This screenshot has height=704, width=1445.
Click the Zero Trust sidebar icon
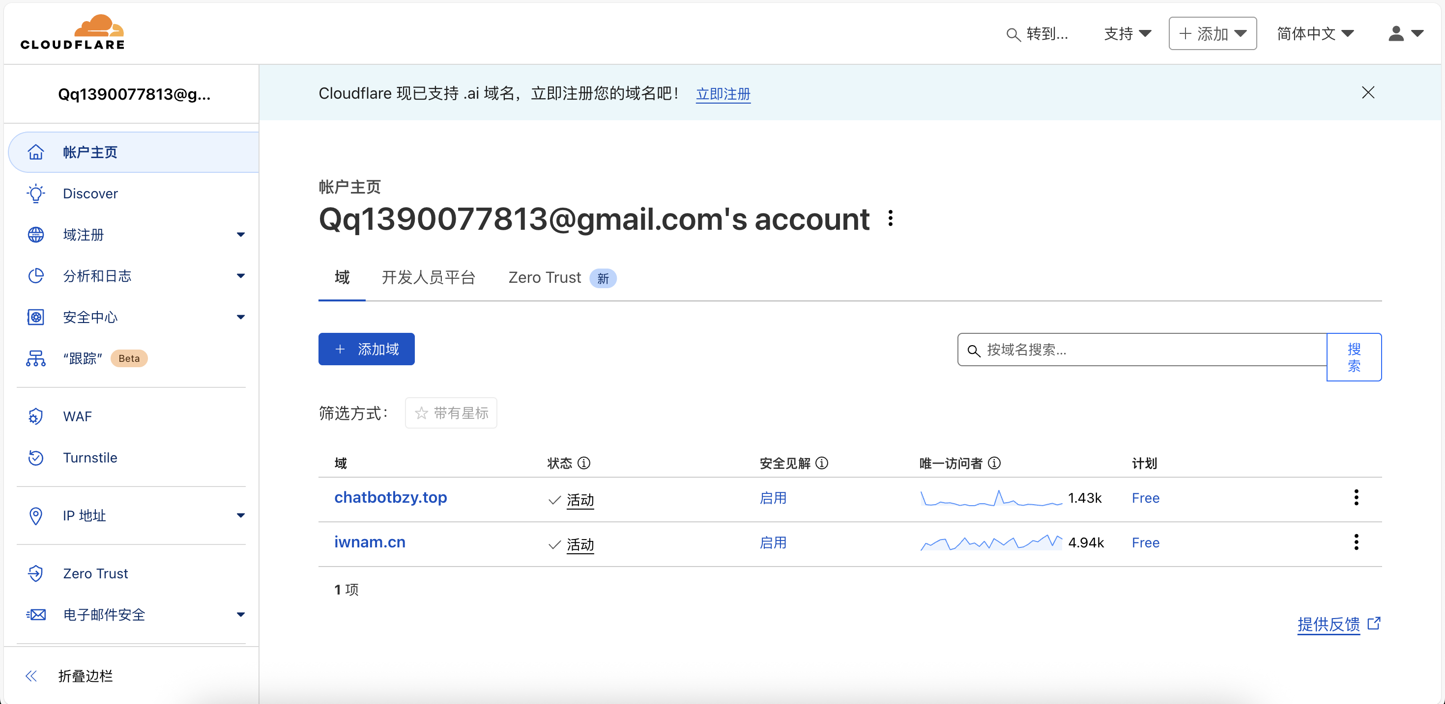(x=36, y=573)
